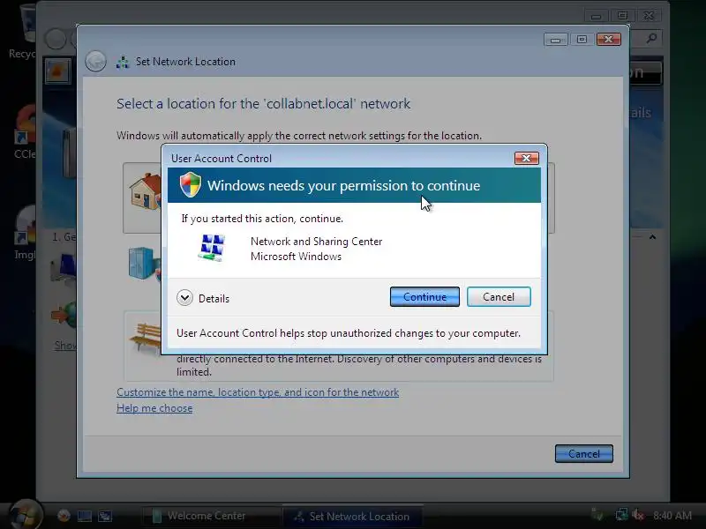Click the 'Network and Sharing Center' program name
The height and width of the screenshot is (529, 706).
pyautogui.click(x=316, y=242)
